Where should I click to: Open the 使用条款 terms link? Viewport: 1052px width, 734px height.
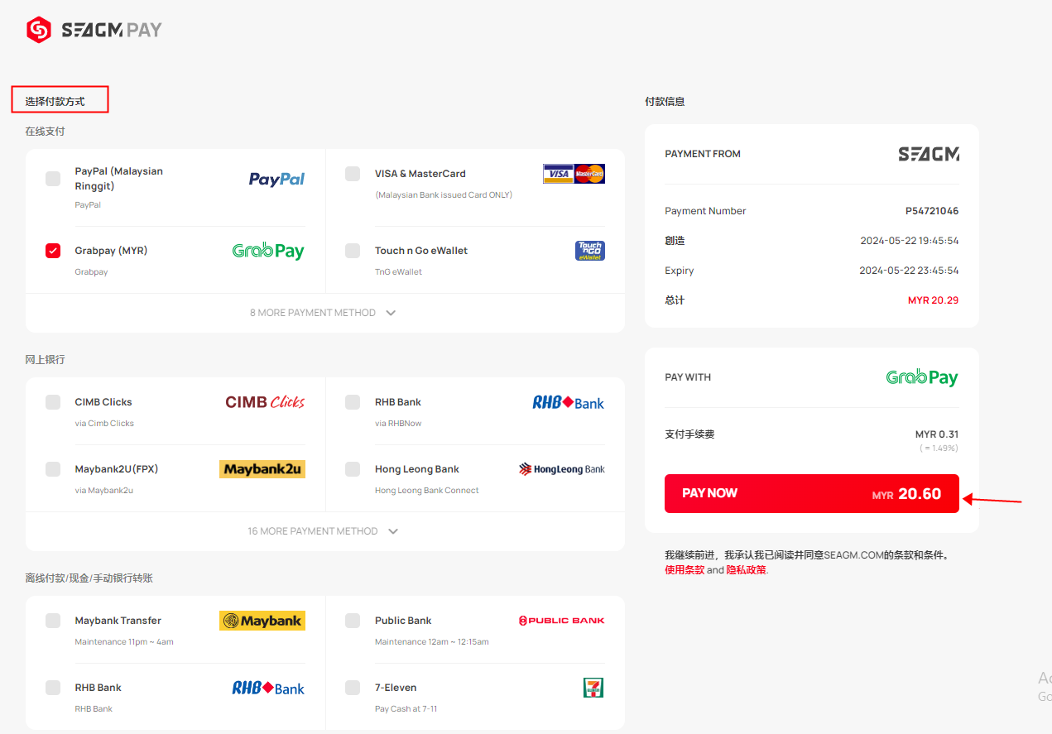click(685, 570)
